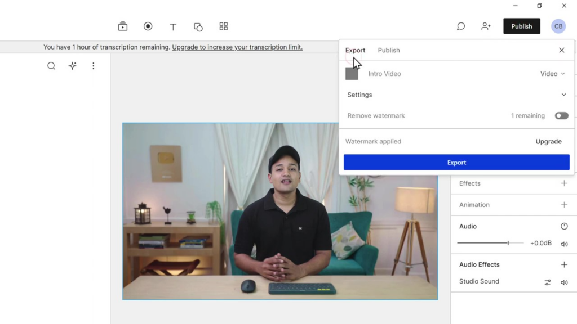Click the Intro Video title text
This screenshot has height=324, width=577.
point(384,74)
